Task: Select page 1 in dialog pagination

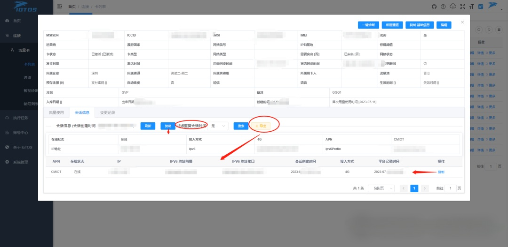Action: pos(414,188)
